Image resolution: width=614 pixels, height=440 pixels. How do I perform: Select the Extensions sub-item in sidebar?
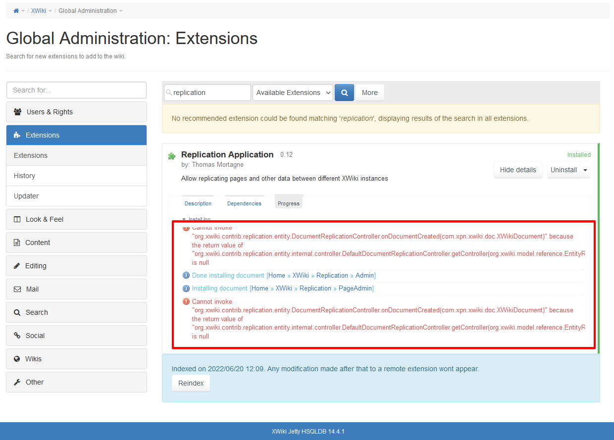coord(77,155)
